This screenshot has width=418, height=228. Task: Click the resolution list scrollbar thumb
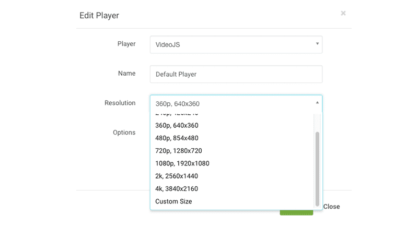[317, 167]
